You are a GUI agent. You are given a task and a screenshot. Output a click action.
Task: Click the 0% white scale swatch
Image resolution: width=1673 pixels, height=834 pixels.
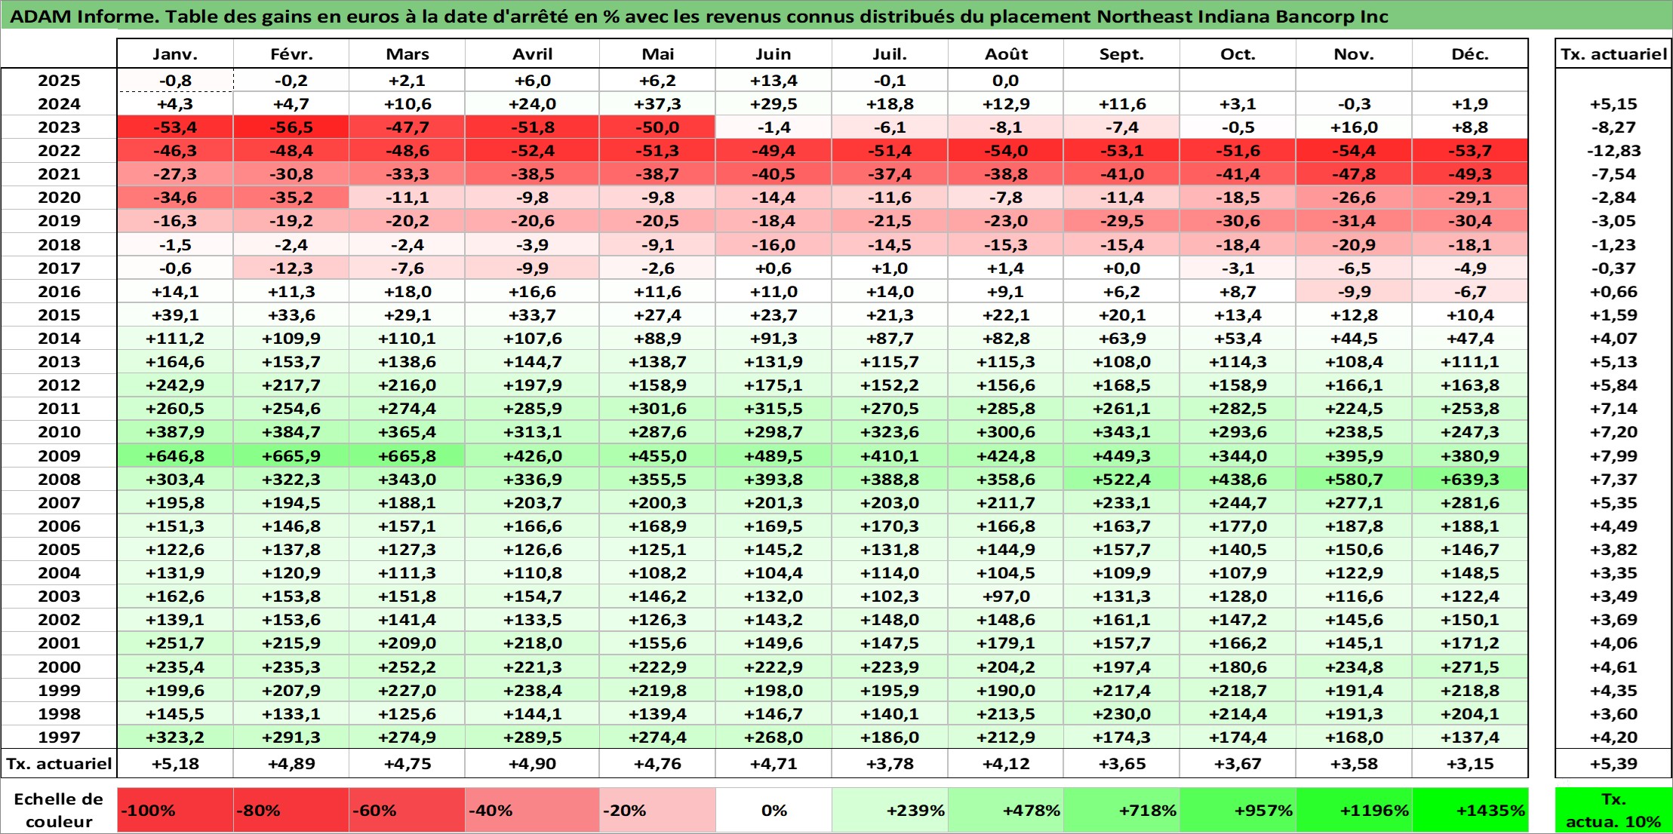tap(773, 811)
